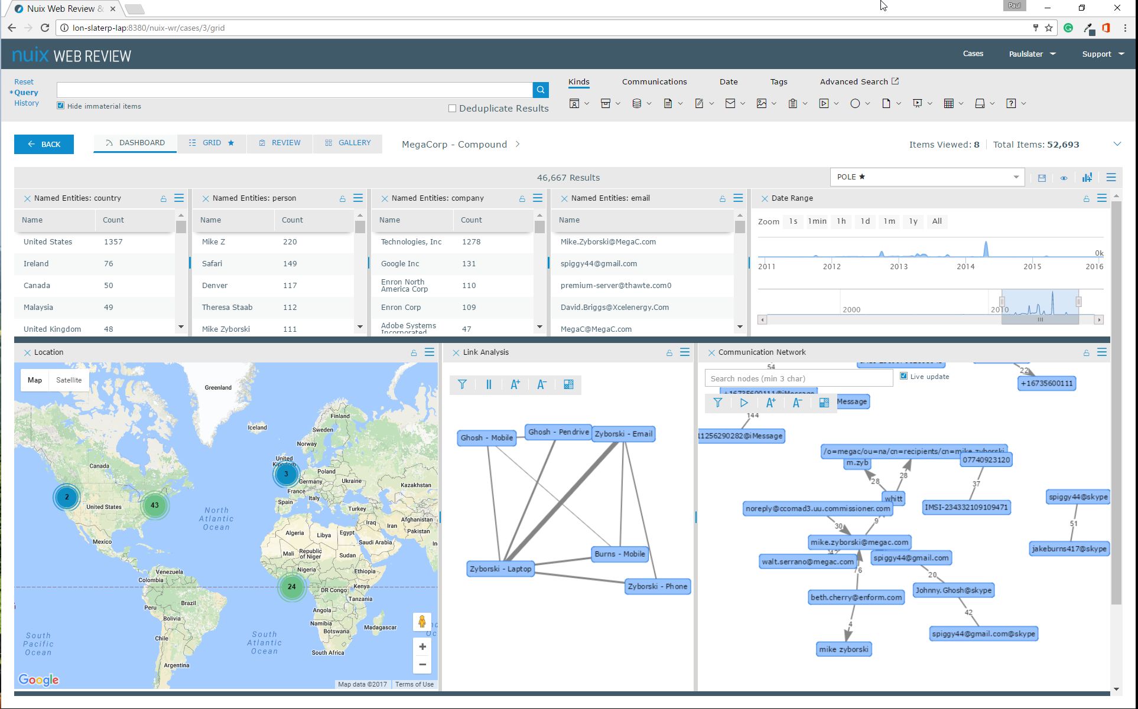1138x709 pixels.
Task: Switch to the GRID tab
Action: 212,143
